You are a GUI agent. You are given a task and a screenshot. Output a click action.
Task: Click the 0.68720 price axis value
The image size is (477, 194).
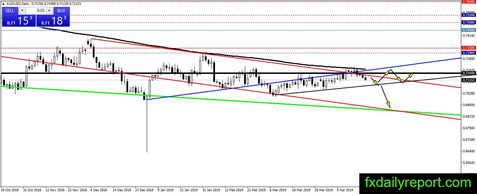[469, 116]
